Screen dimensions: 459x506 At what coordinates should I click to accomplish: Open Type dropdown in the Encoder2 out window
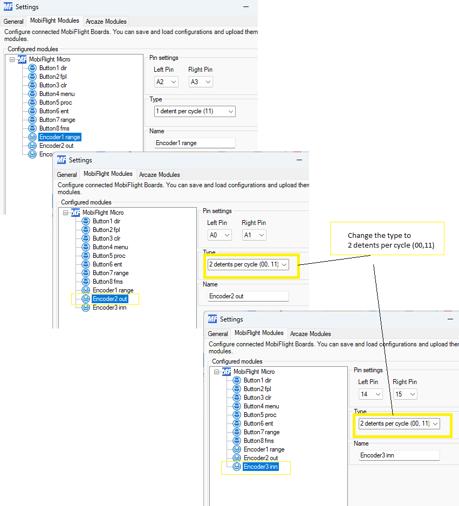point(248,265)
